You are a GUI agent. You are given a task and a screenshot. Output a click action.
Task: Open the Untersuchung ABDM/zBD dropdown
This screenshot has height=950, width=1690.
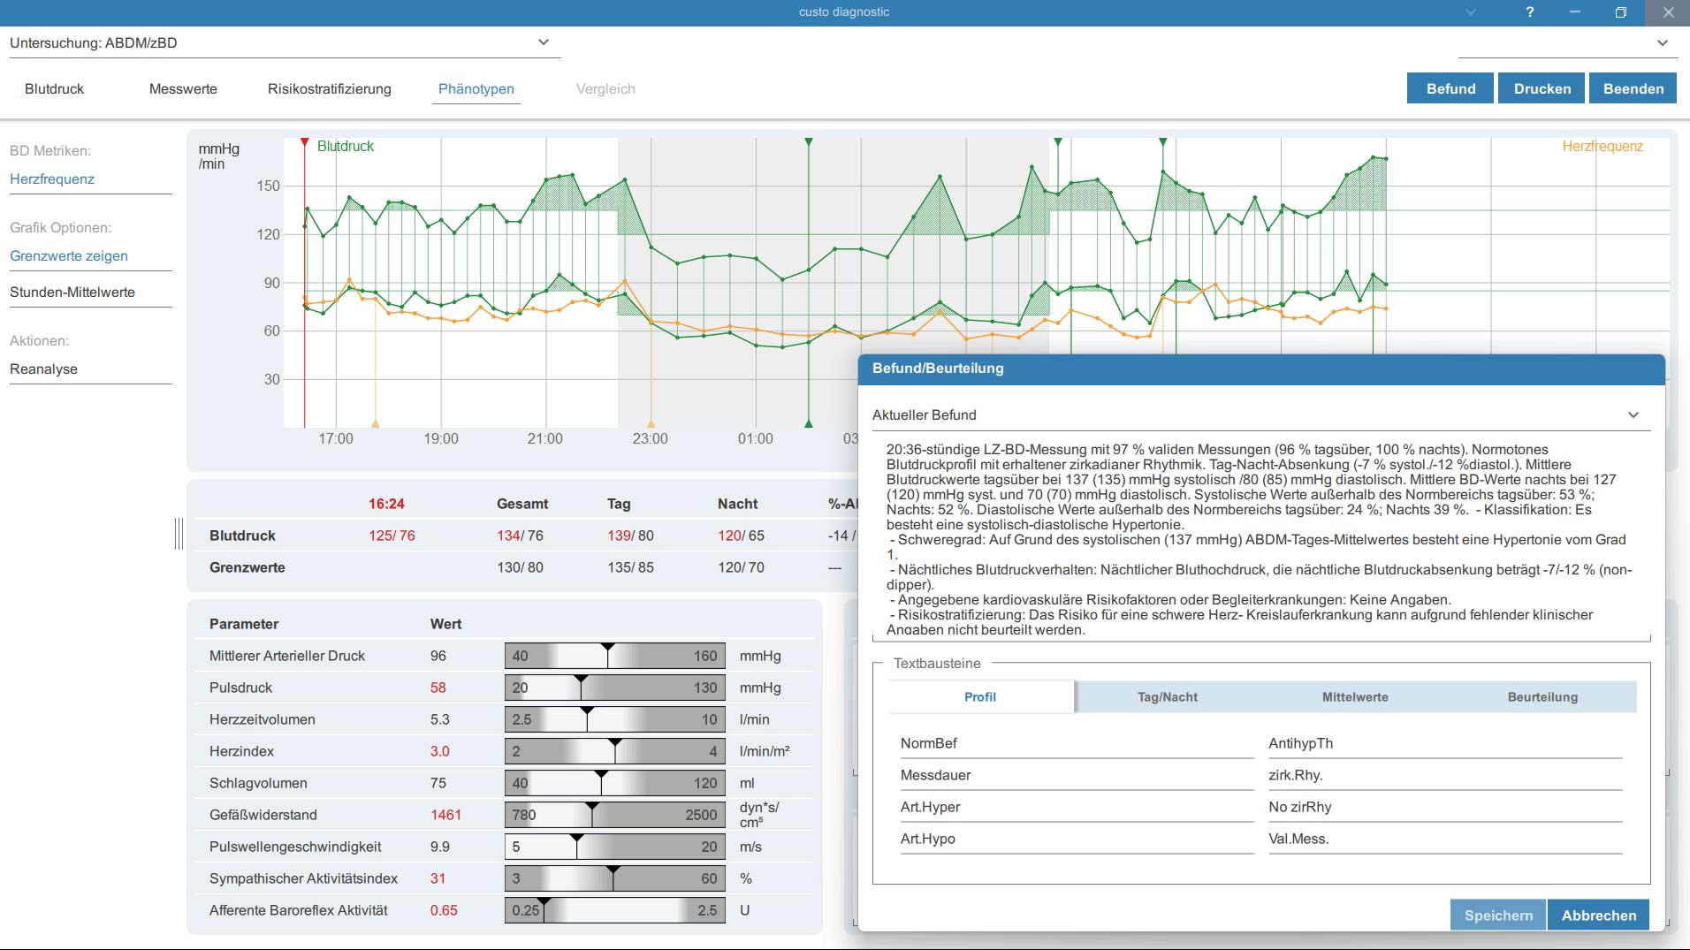[x=285, y=42]
